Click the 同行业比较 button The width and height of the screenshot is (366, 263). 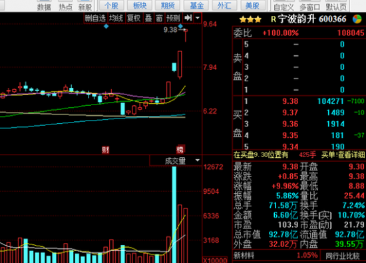point(343,256)
